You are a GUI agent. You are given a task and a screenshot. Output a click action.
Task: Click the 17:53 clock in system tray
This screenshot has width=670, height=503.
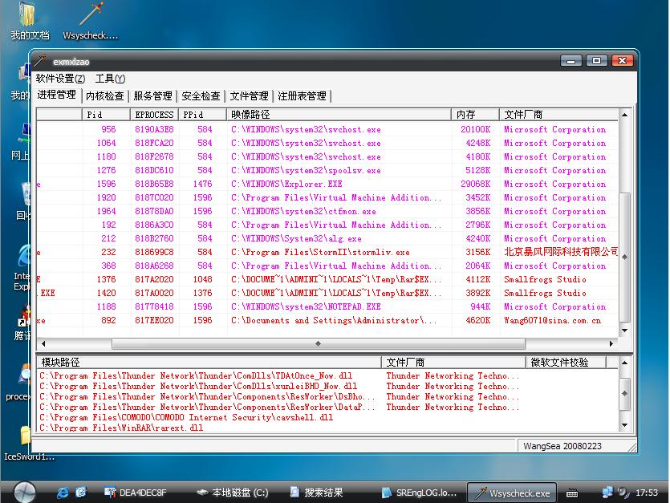(x=647, y=493)
